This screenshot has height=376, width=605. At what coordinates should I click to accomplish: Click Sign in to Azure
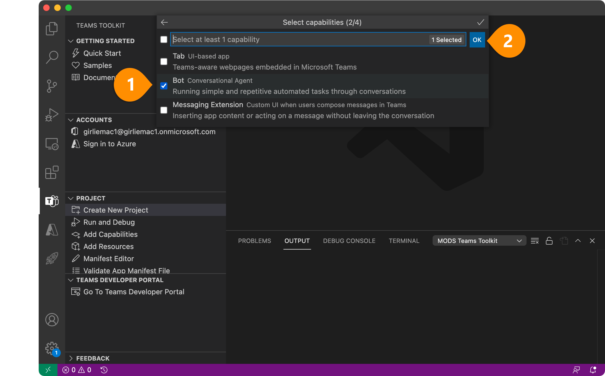(x=110, y=144)
